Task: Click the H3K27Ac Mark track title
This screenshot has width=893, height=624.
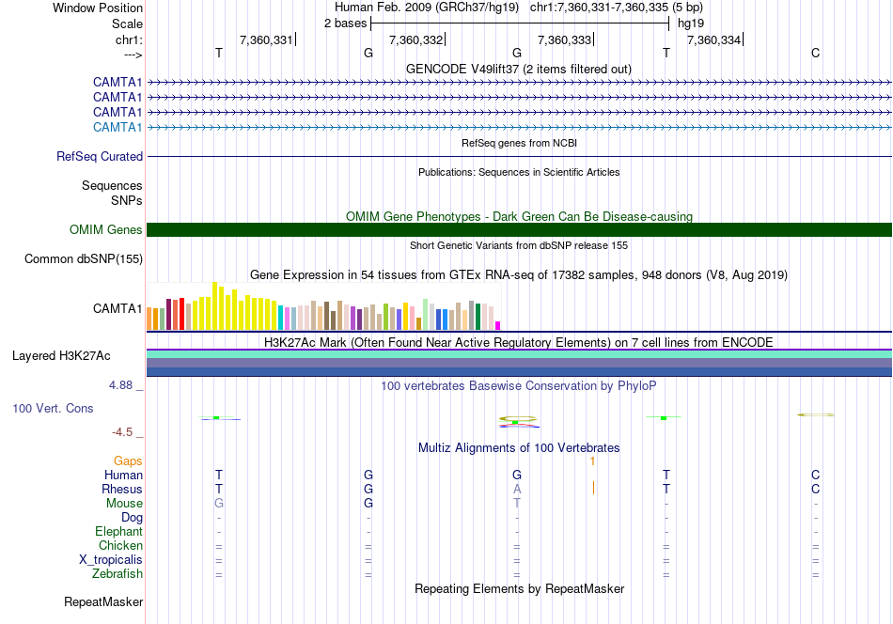Action: [x=519, y=342]
